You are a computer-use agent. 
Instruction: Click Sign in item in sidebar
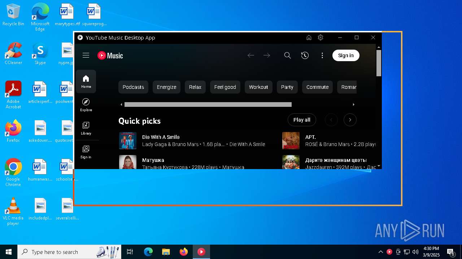(x=86, y=152)
